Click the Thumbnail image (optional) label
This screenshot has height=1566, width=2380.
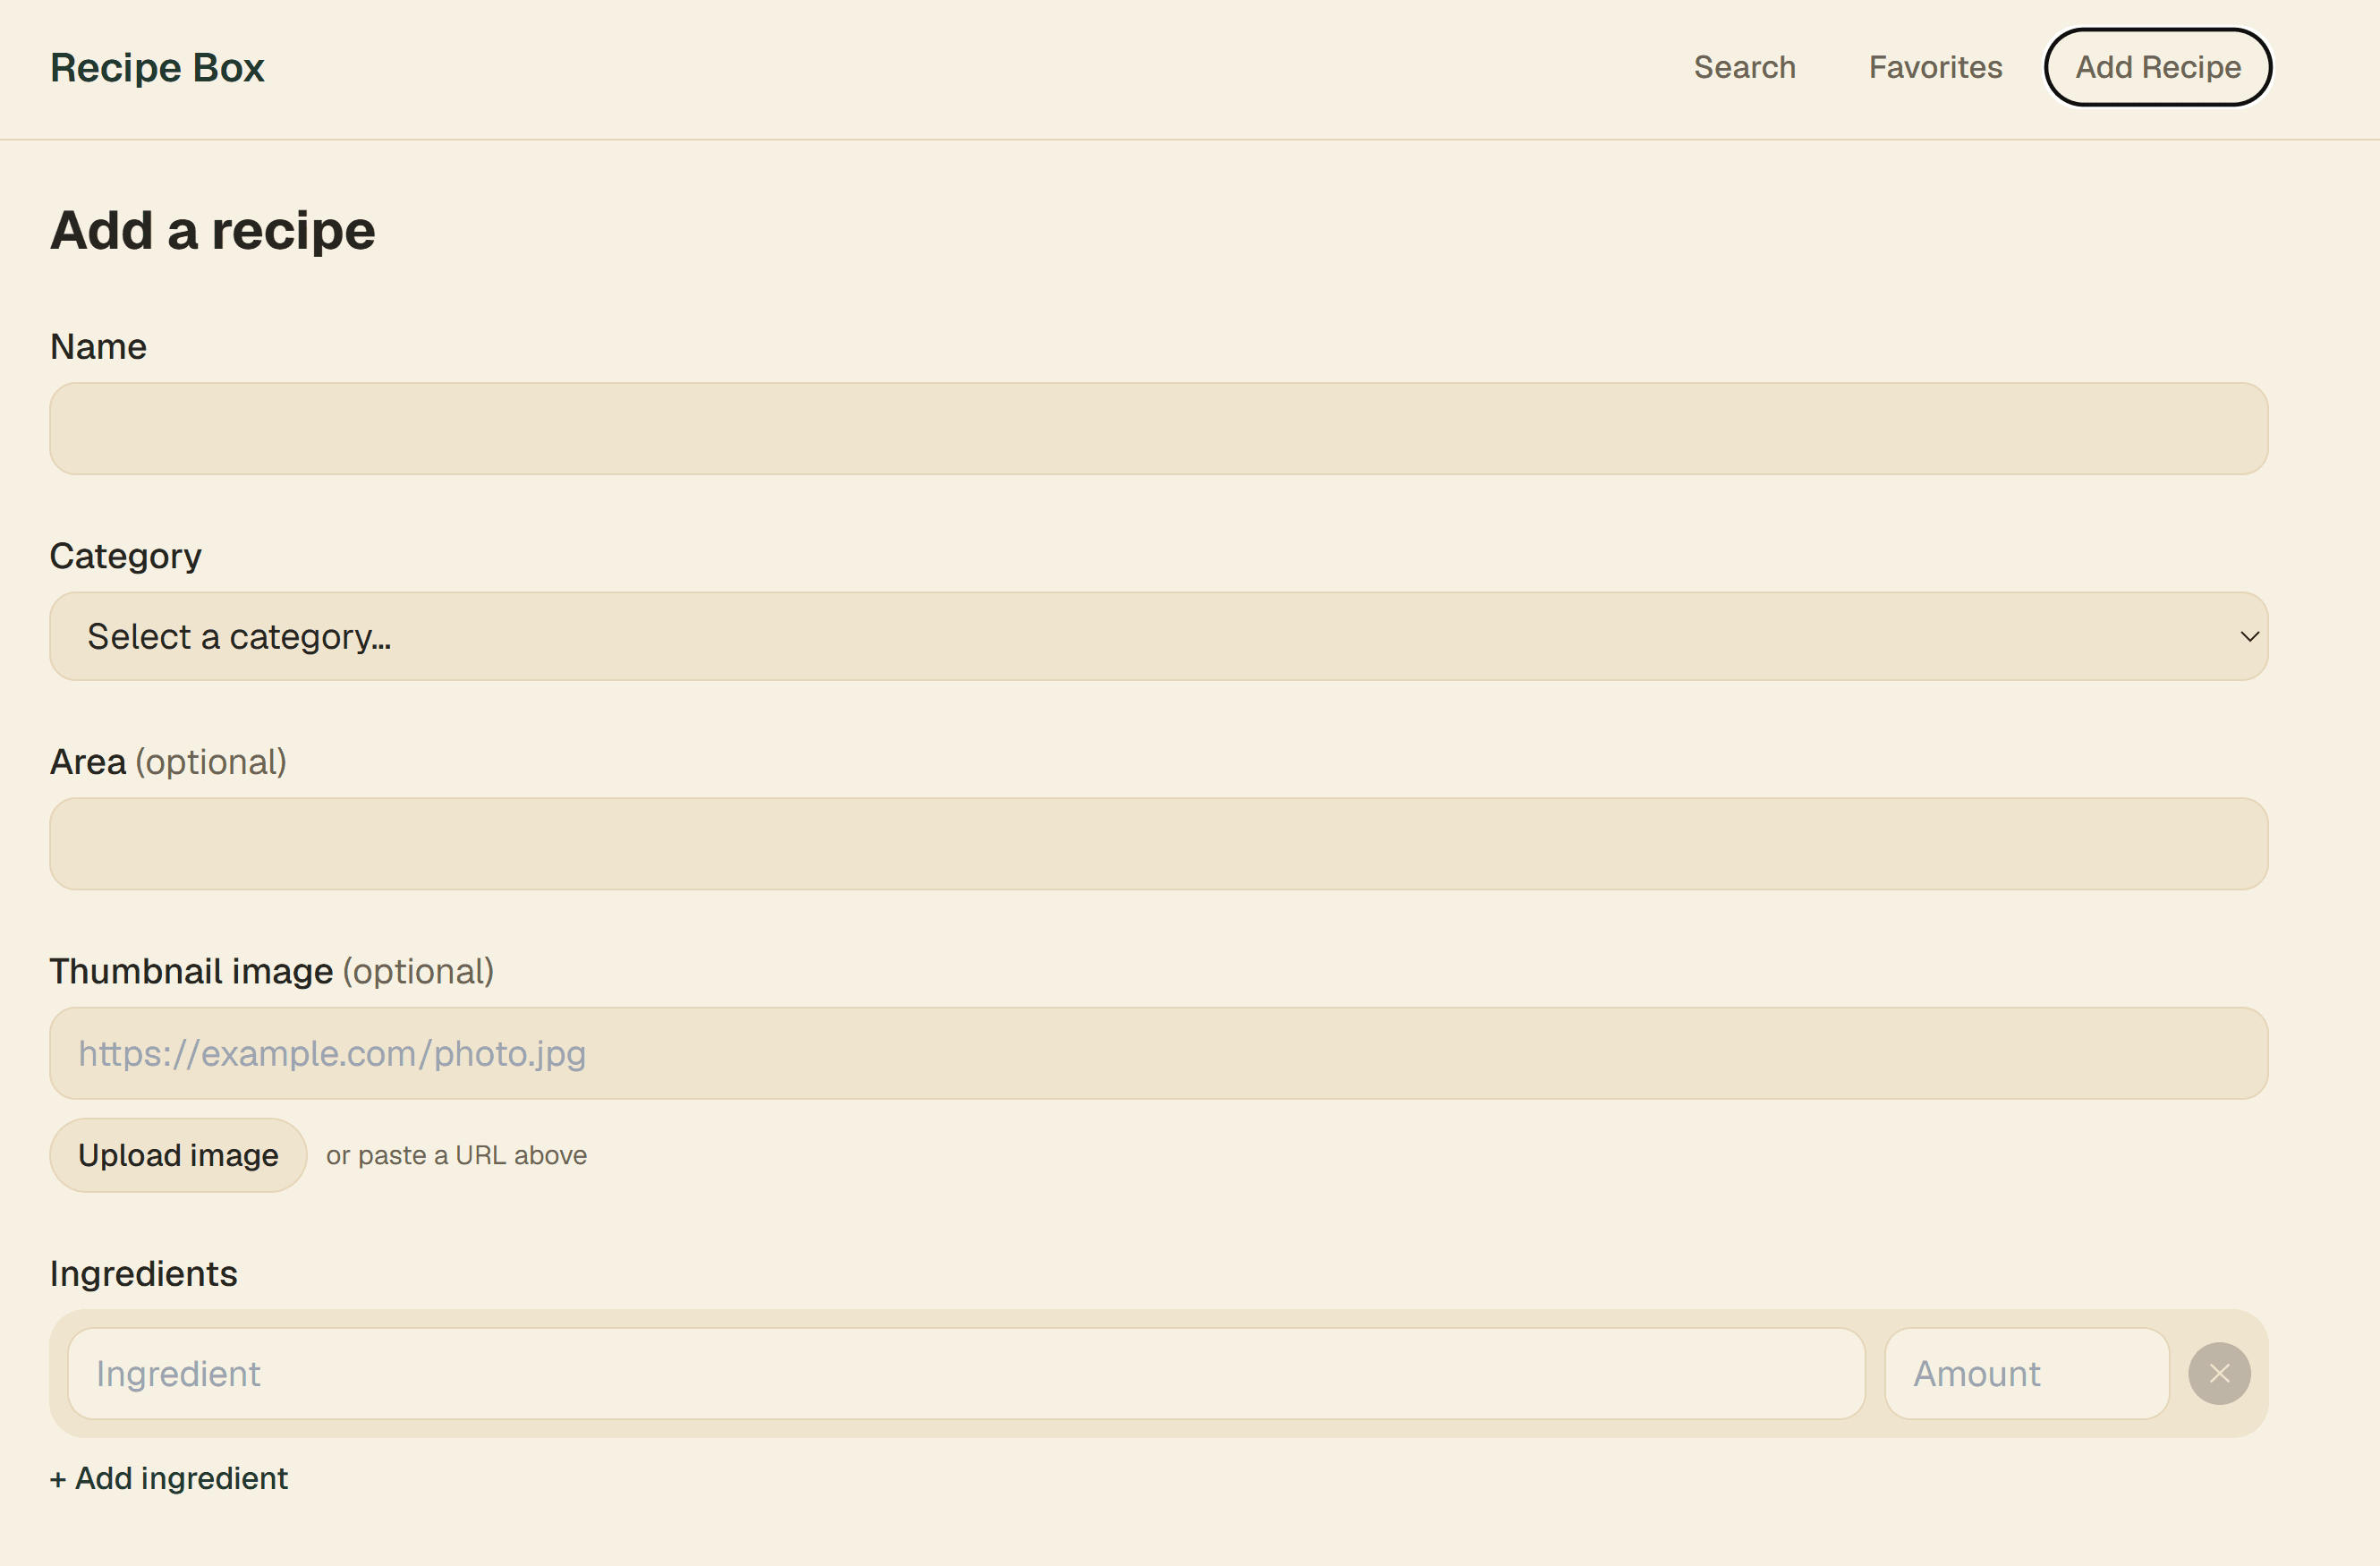272,971
